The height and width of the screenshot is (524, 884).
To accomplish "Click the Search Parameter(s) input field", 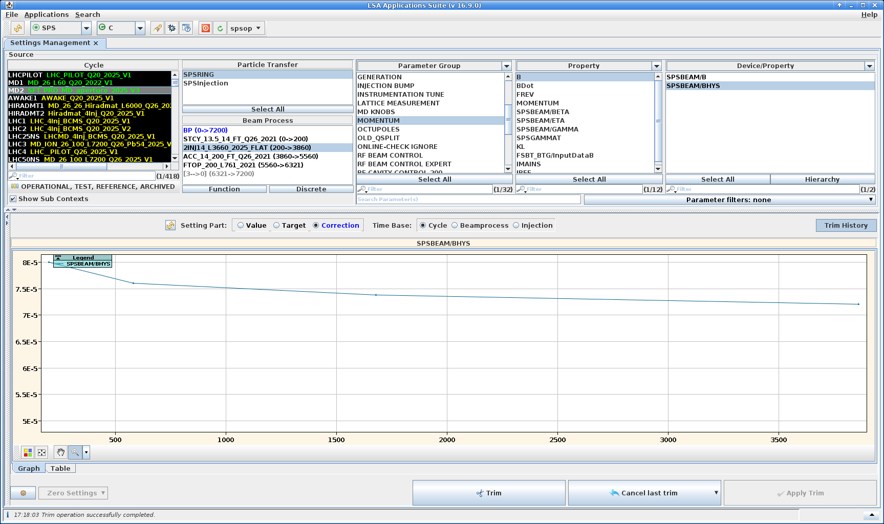I will (x=468, y=200).
